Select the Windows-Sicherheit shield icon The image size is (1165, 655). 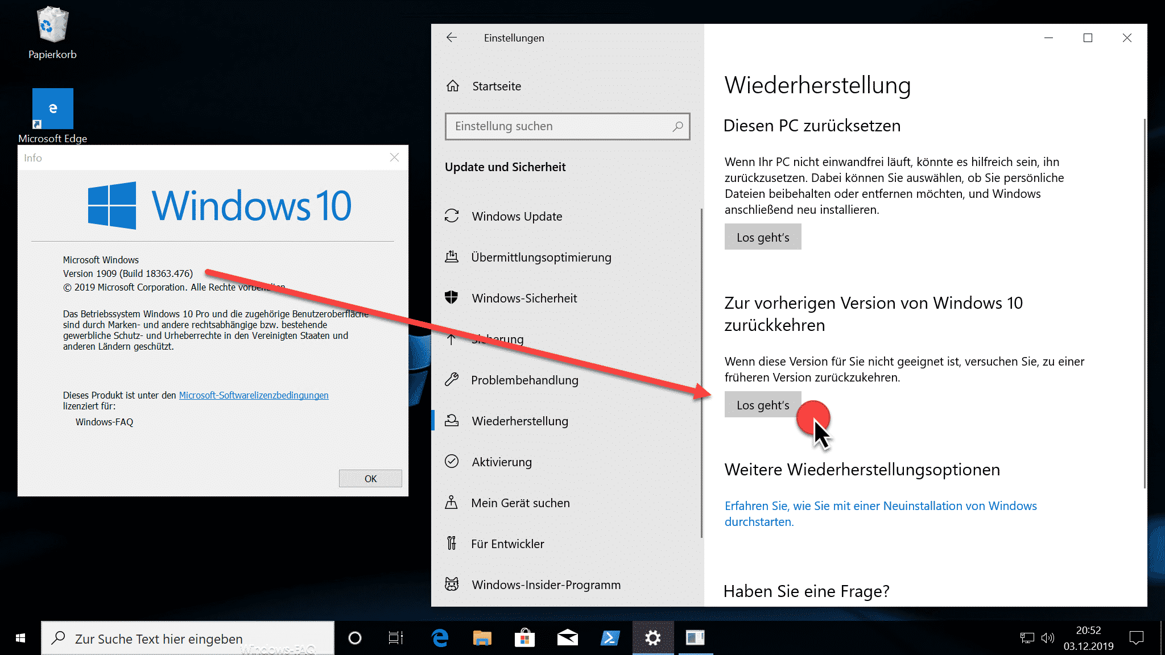[452, 298]
